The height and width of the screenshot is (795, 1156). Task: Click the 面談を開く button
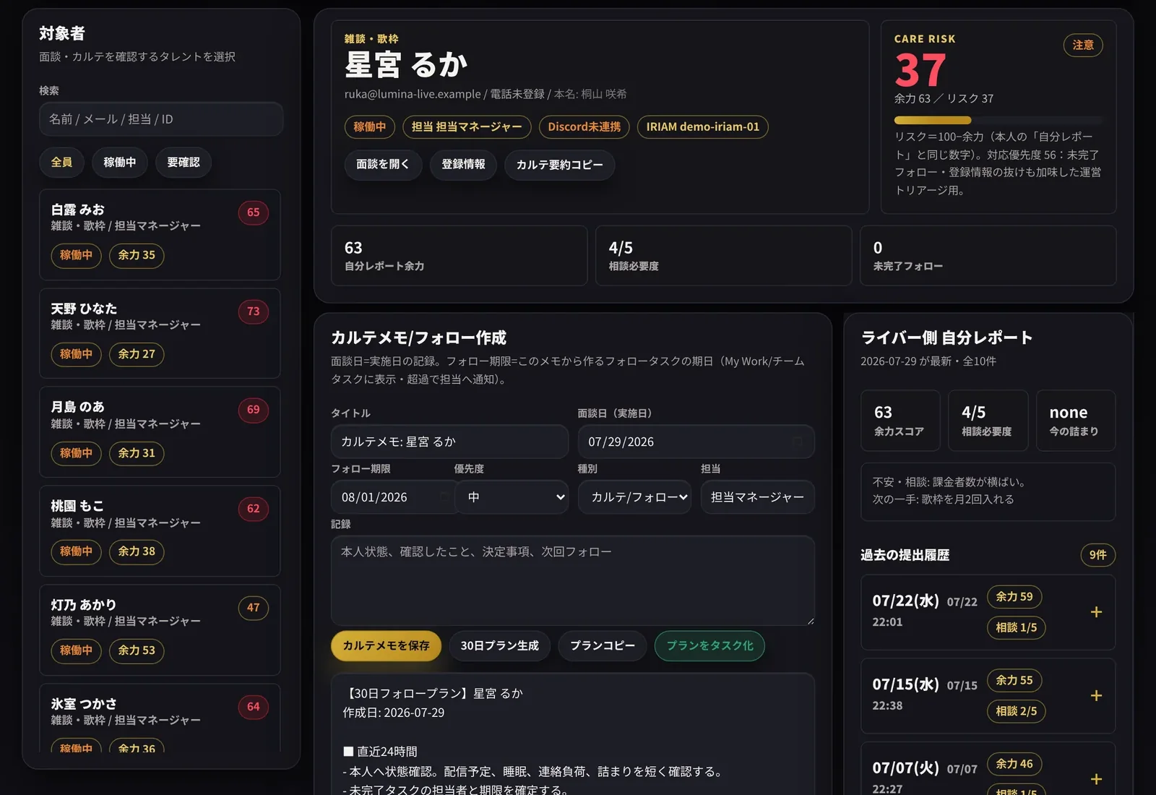pyautogui.click(x=383, y=165)
